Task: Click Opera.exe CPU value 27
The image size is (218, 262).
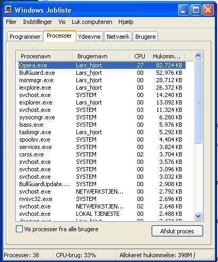Action: (x=140, y=65)
